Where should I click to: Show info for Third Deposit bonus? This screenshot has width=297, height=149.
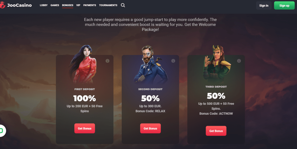[239, 61]
